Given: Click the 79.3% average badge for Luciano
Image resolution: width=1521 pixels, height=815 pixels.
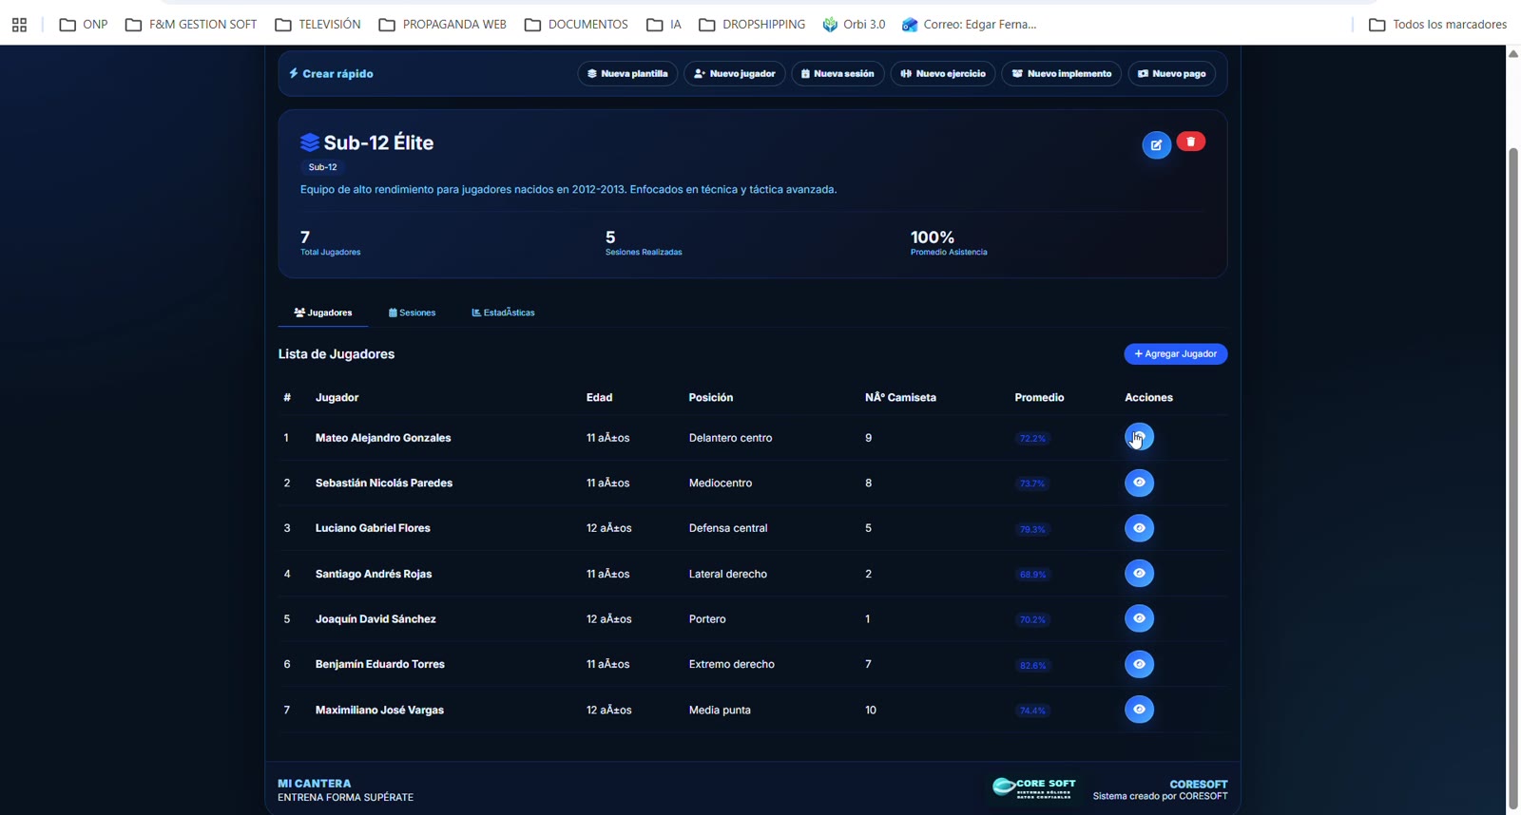Looking at the screenshot, I should click(1032, 529).
